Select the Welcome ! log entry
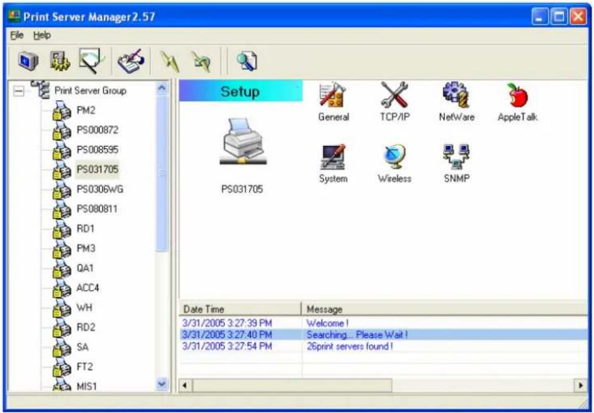This screenshot has height=413, width=594. click(x=383, y=323)
